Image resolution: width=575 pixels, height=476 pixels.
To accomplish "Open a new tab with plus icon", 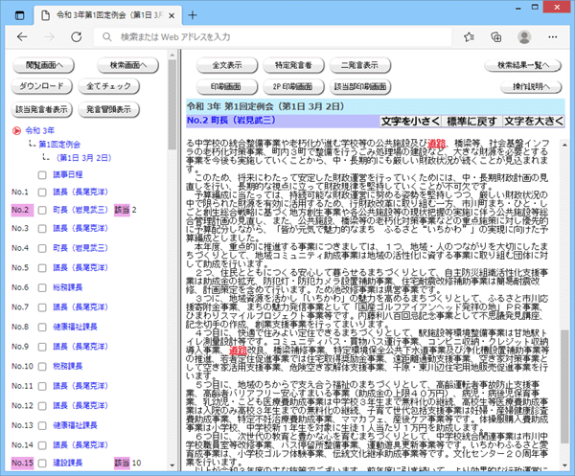I will click(193, 15).
